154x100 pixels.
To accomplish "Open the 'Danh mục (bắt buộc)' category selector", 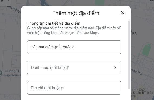I will coord(74,68).
